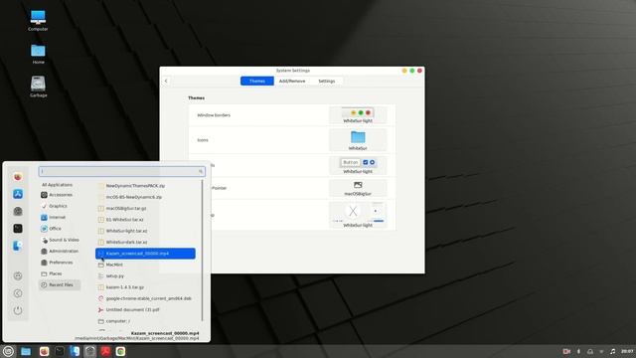Select the Accessories category
This screenshot has height=358, width=636.
61,195
